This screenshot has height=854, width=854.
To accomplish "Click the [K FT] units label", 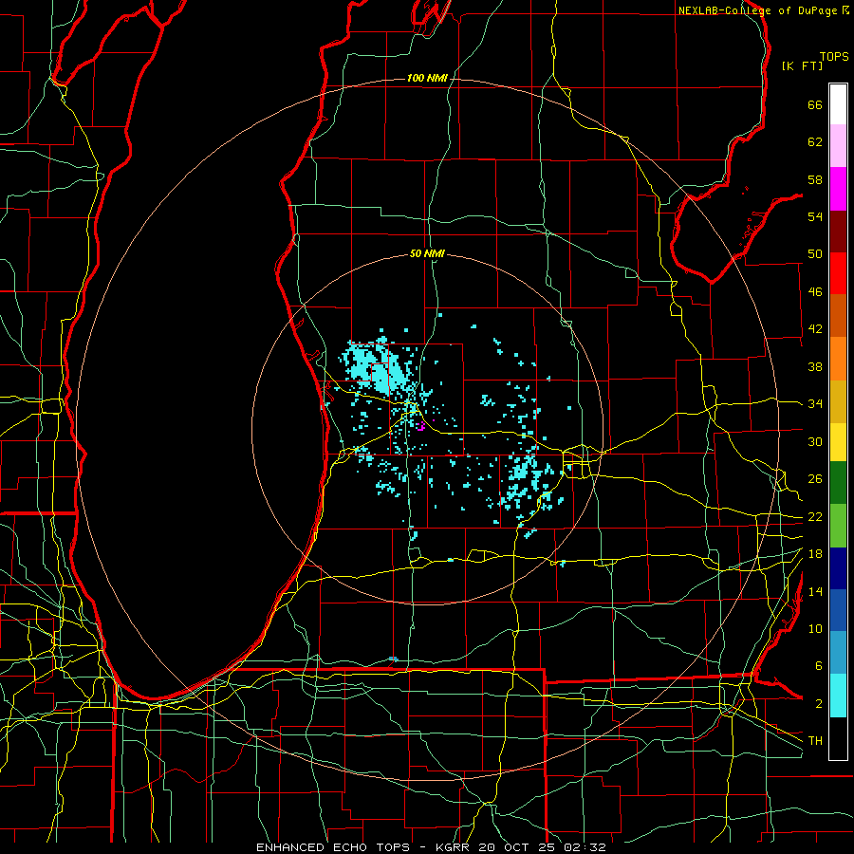I will (802, 65).
